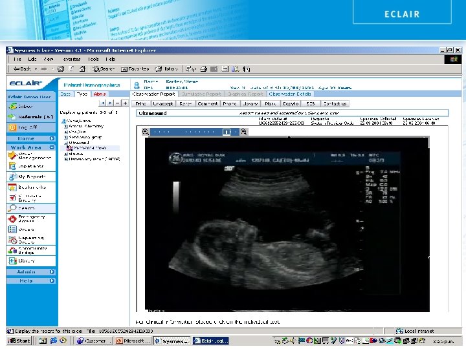Image resolution: width=466 pixels, height=349 pixels.
Task: Click the Inbox icon in sidebar
Action: [x=12, y=106]
